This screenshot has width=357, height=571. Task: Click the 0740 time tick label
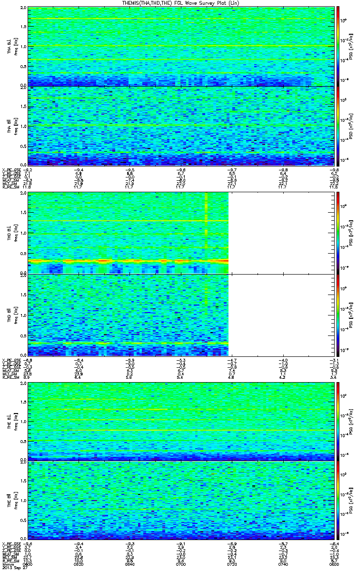pos(283,564)
